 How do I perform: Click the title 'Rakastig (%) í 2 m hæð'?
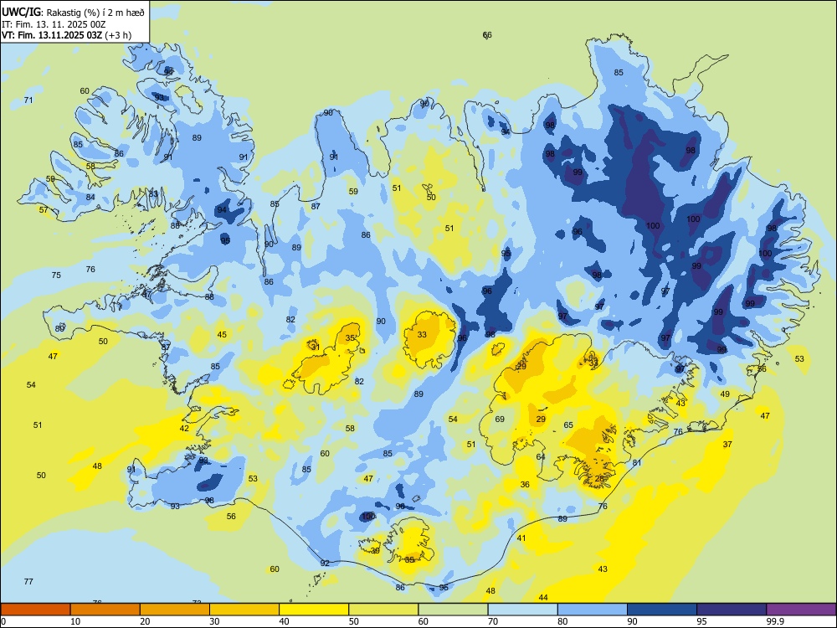point(95,13)
